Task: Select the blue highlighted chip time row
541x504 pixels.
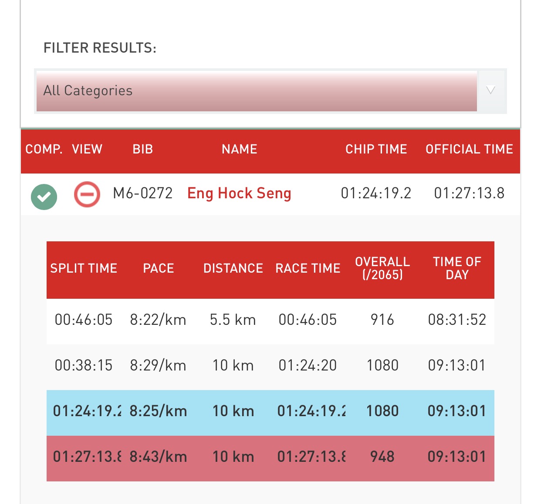Action: click(x=270, y=411)
